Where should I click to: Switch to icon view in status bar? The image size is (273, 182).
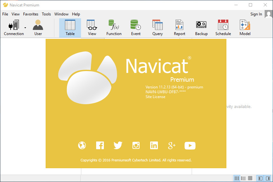[x=237, y=178]
